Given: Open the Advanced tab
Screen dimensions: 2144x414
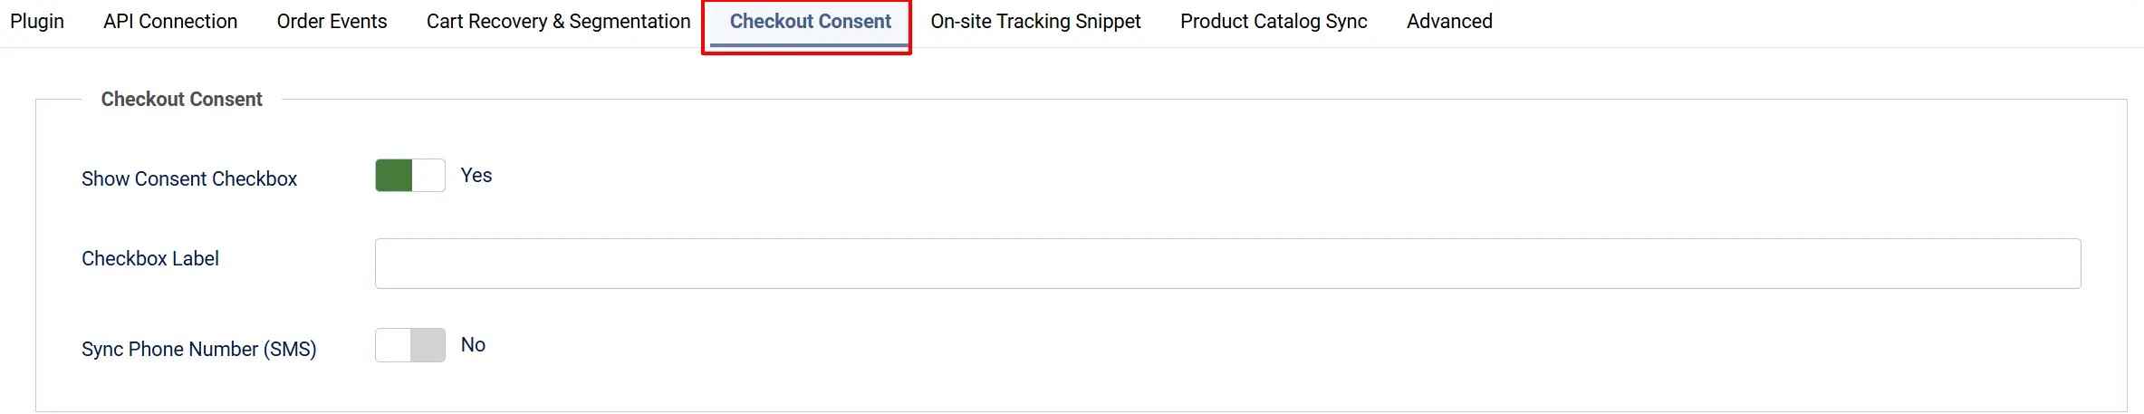Looking at the screenshot, I should click(x=1449, y=21).
